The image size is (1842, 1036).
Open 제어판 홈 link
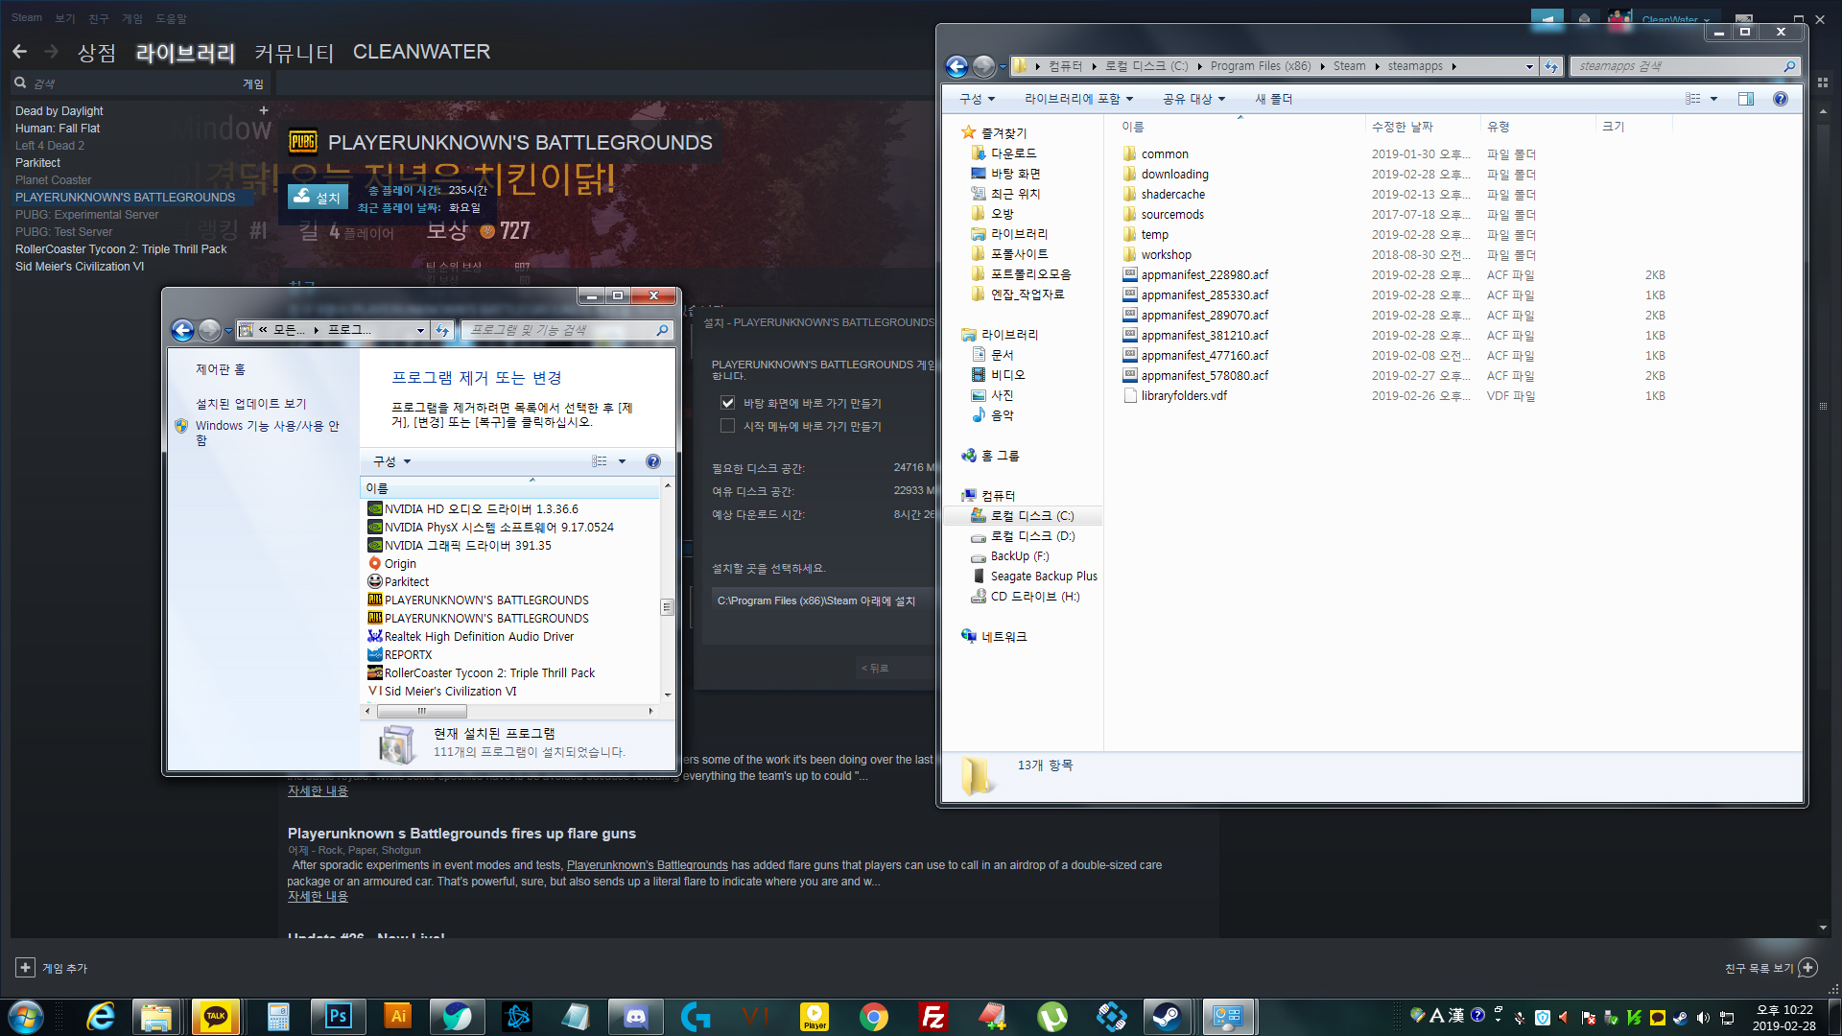221,369
